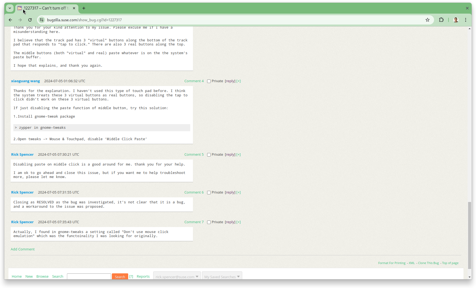Screen dimensions: 476x288
Task: Open a new tab with the plus icon
Action: pos(84,8)
